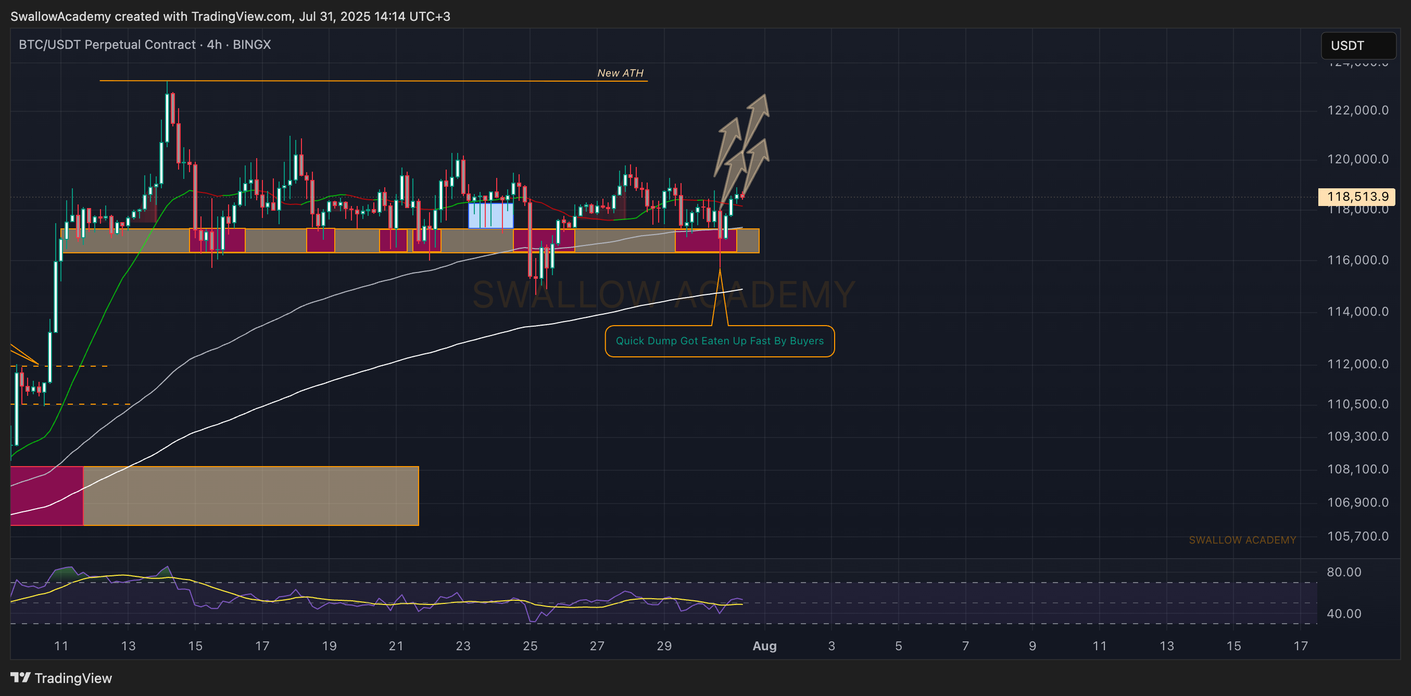Click the 108,100.0 price axis label

[1357, 469]
